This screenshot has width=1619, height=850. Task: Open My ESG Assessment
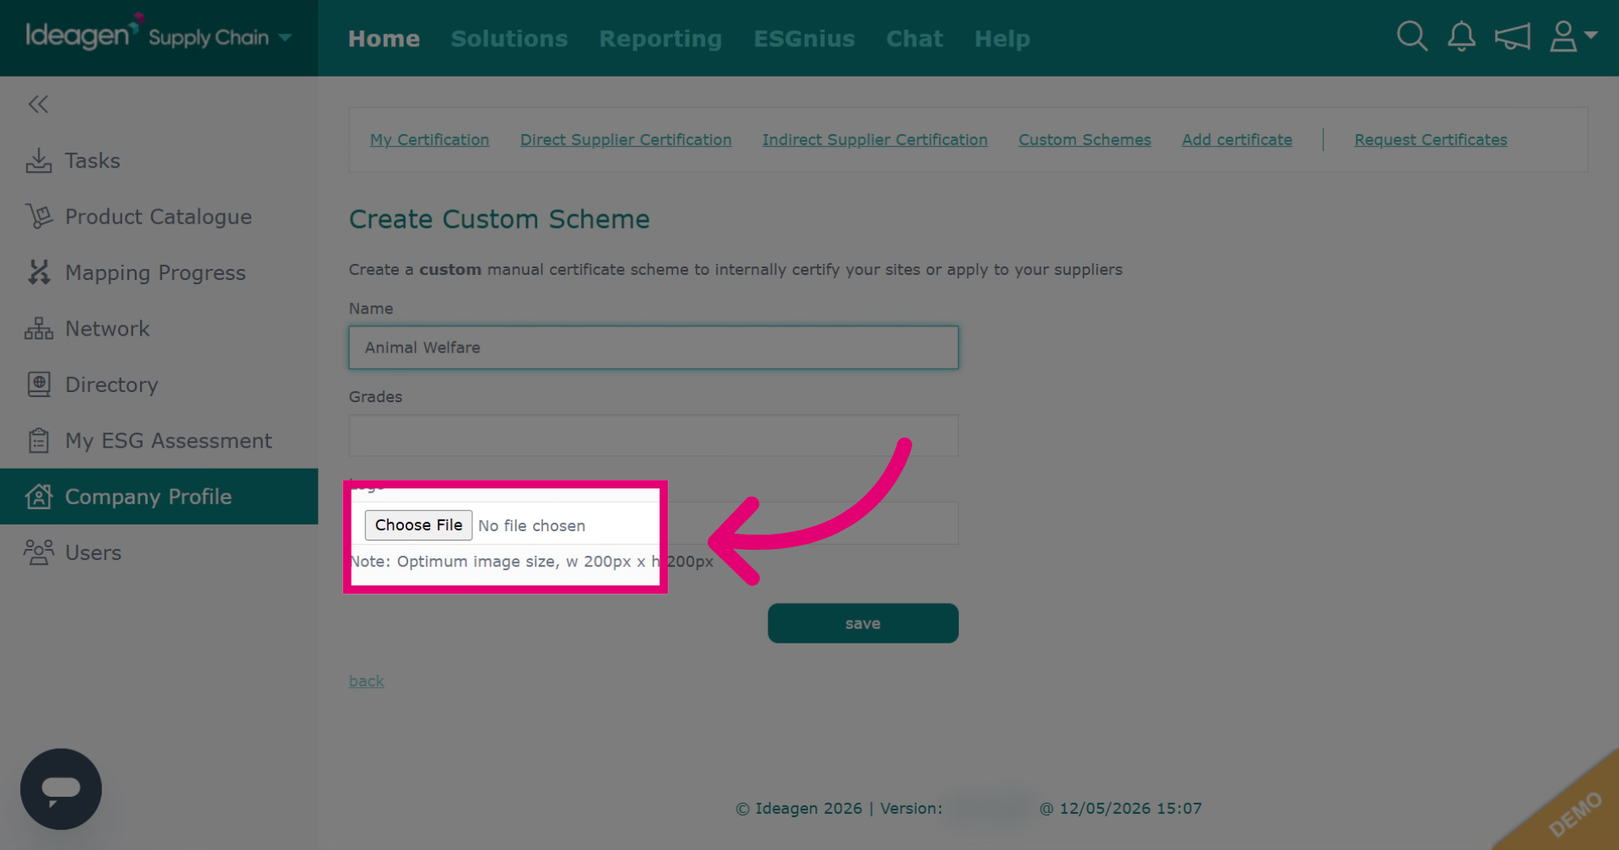point(159,440)
